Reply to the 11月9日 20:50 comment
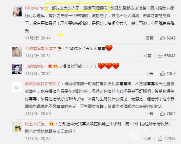 (x=150, y=113)
